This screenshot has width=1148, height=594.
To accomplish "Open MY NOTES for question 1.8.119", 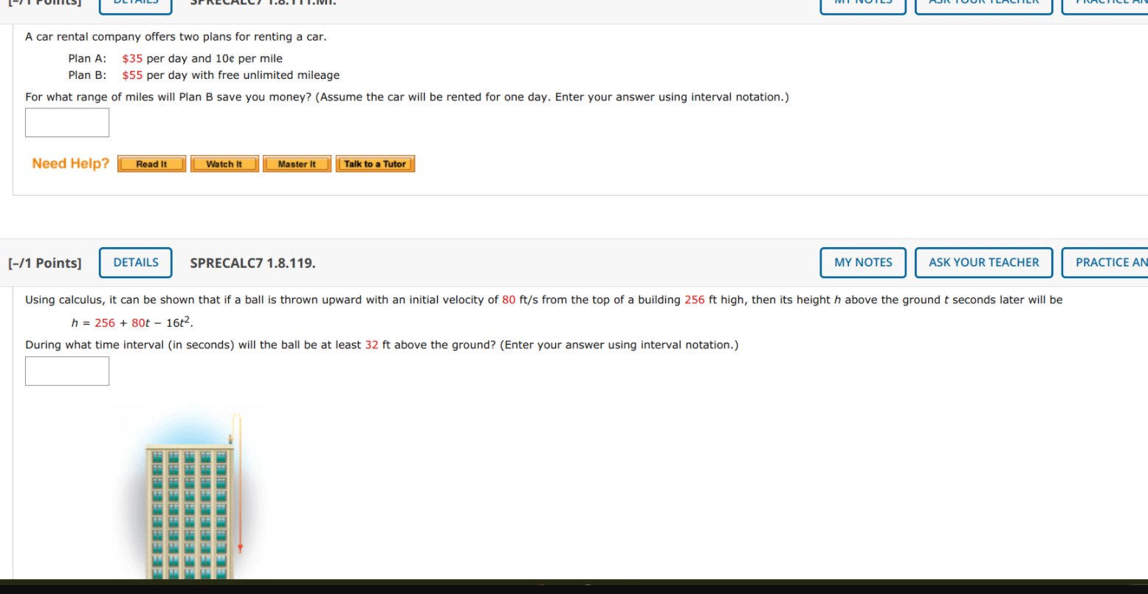I will click(x=863, y=263).
